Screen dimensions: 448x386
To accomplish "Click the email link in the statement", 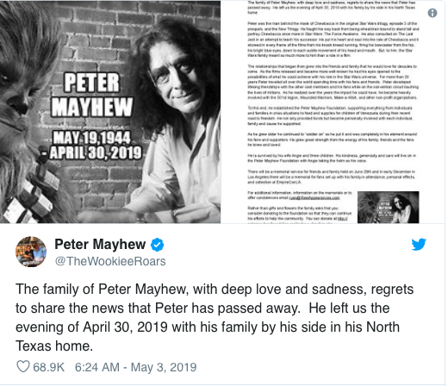I will click(x=314, y=198).
